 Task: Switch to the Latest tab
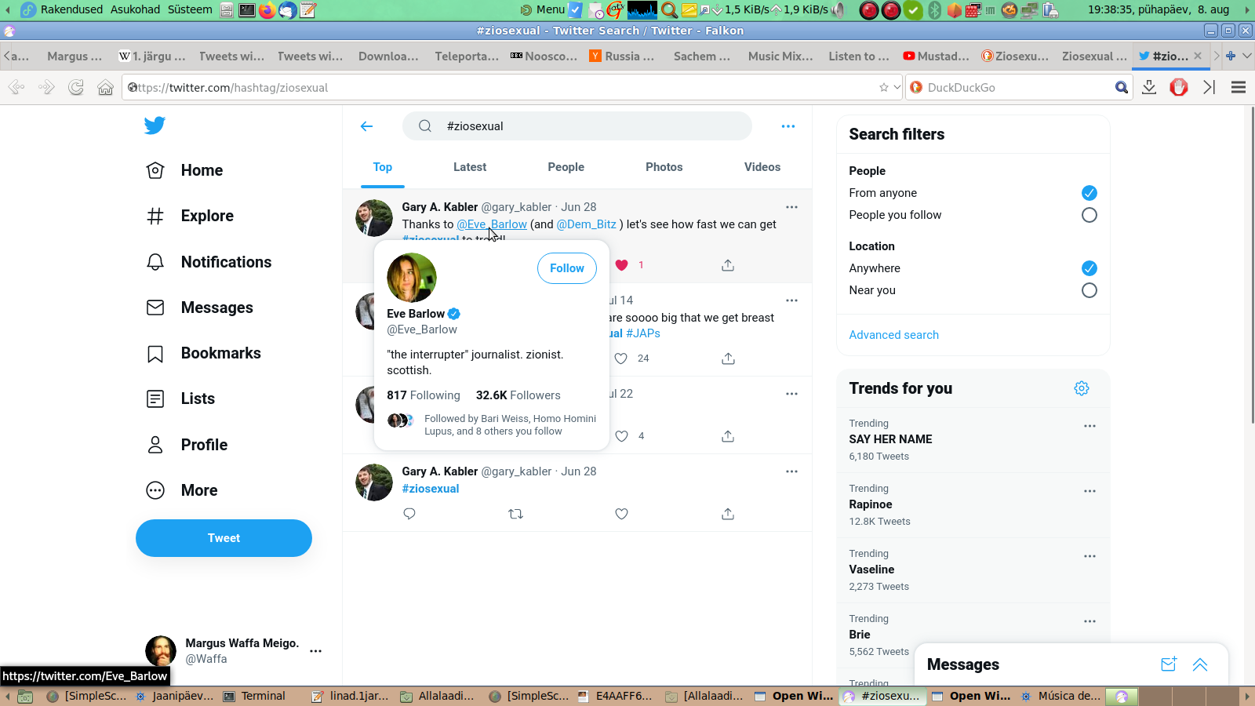coord(470,167)
